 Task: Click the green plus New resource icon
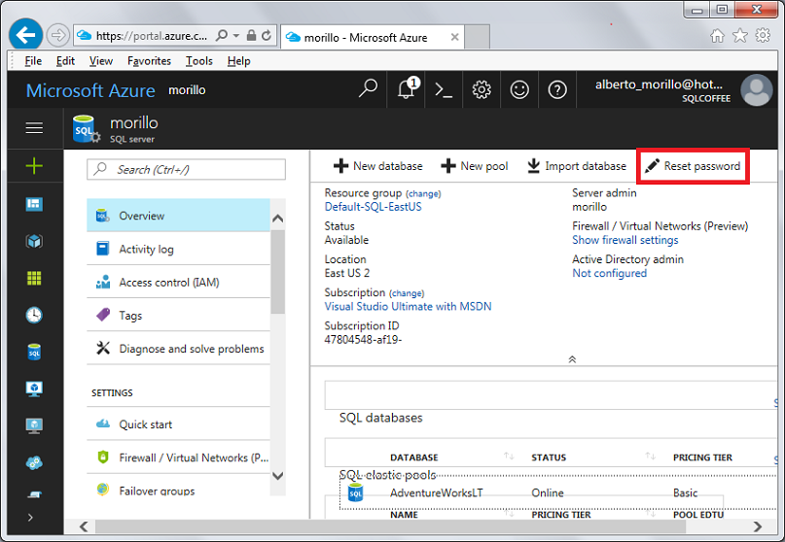point(34,165)
